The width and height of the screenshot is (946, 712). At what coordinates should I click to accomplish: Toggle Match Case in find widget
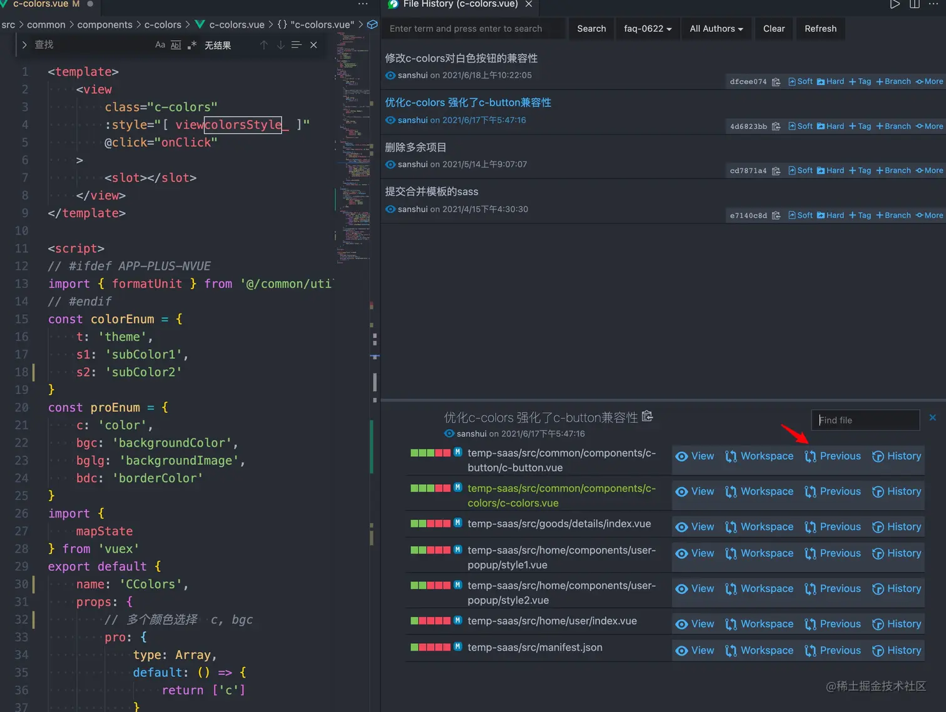160,45
